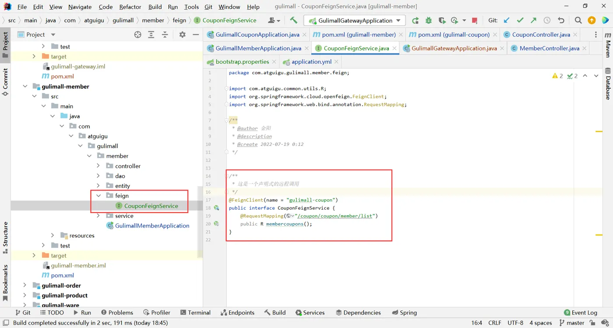Click Git Push green arrow
Image resolution: width=613 pixels, height=328 pixels.
[x=533, y=20]
